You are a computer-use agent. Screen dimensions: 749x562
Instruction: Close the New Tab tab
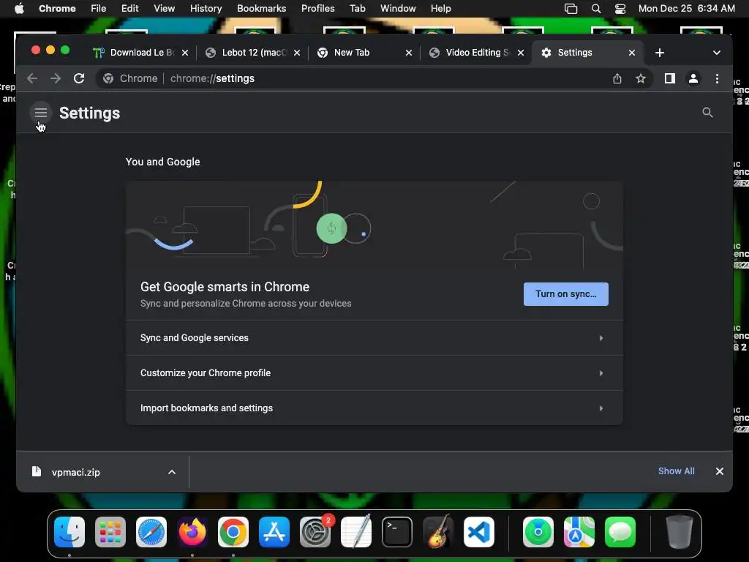[x=408, y=53]
